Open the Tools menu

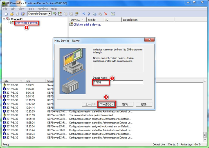(31, 9)
